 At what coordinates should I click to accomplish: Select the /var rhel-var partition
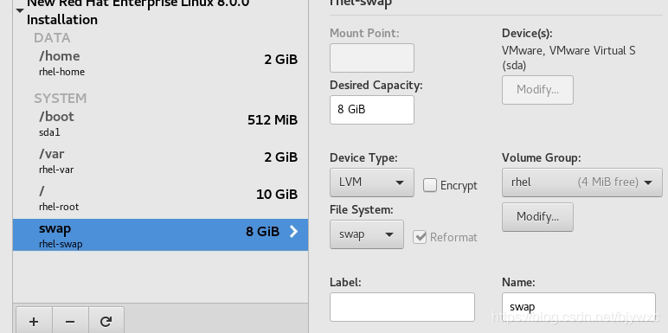point(160,161)
